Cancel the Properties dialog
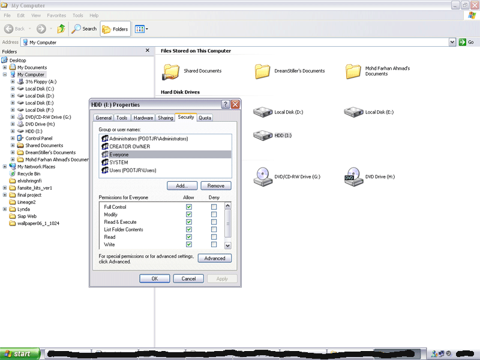Image resolution: width=480 pixels, height=360 pixels. pyautogui.click(x=188, y=278)
